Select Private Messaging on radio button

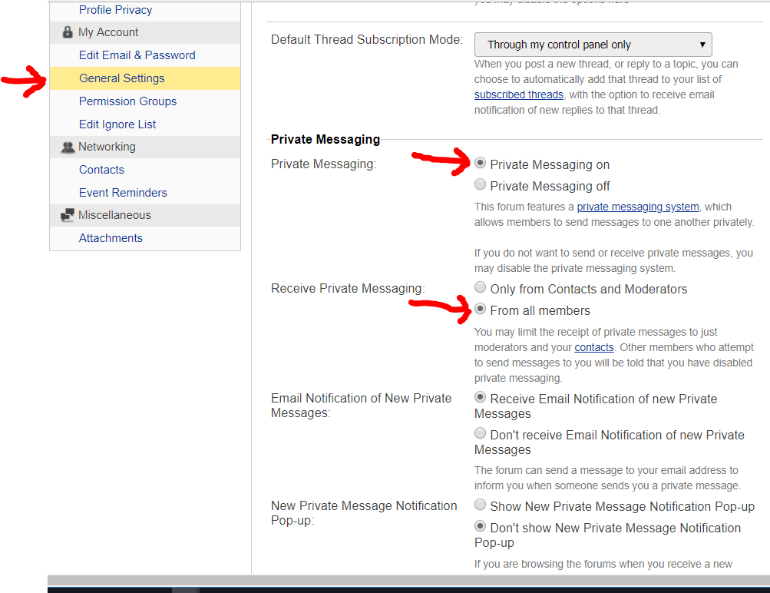tap(481, 164)
